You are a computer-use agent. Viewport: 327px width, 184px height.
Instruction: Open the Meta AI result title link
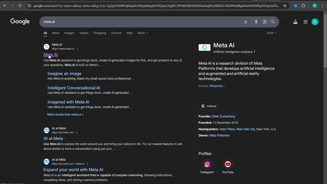51,54
